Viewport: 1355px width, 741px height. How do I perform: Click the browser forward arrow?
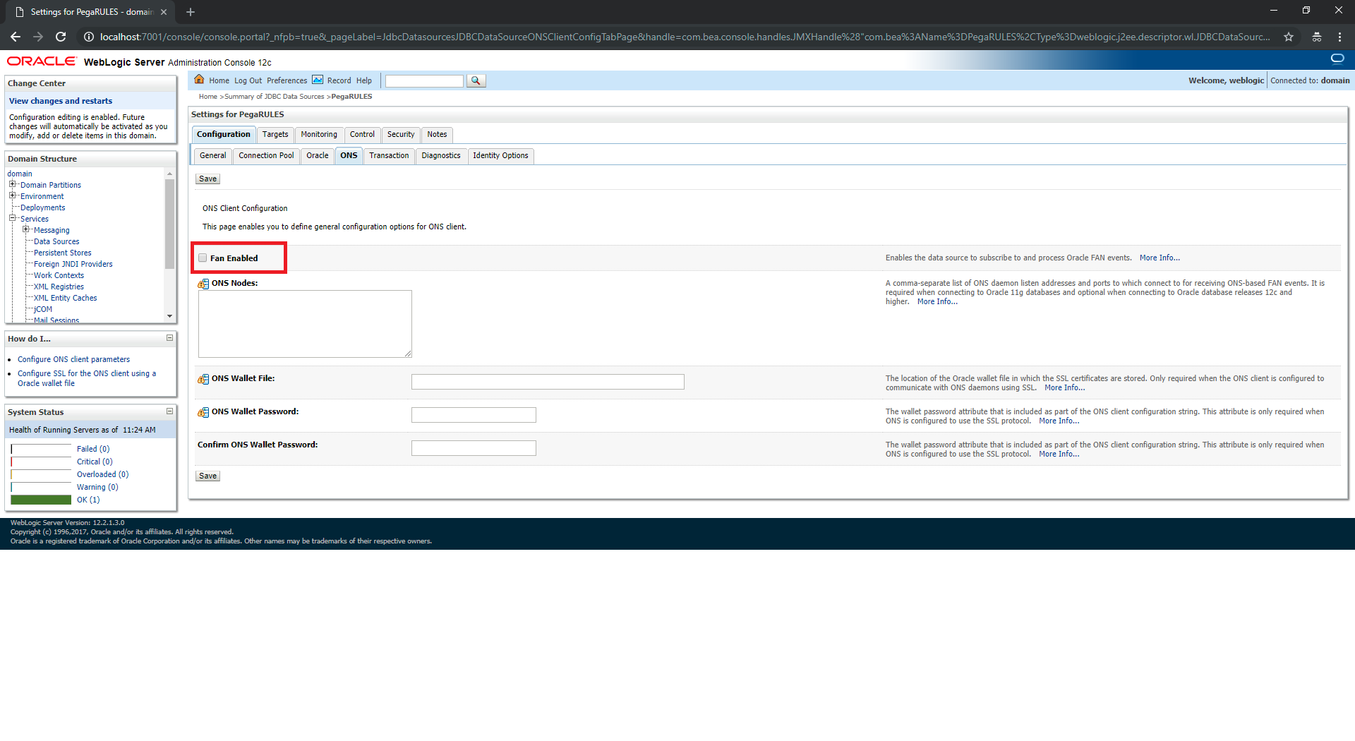38,37
